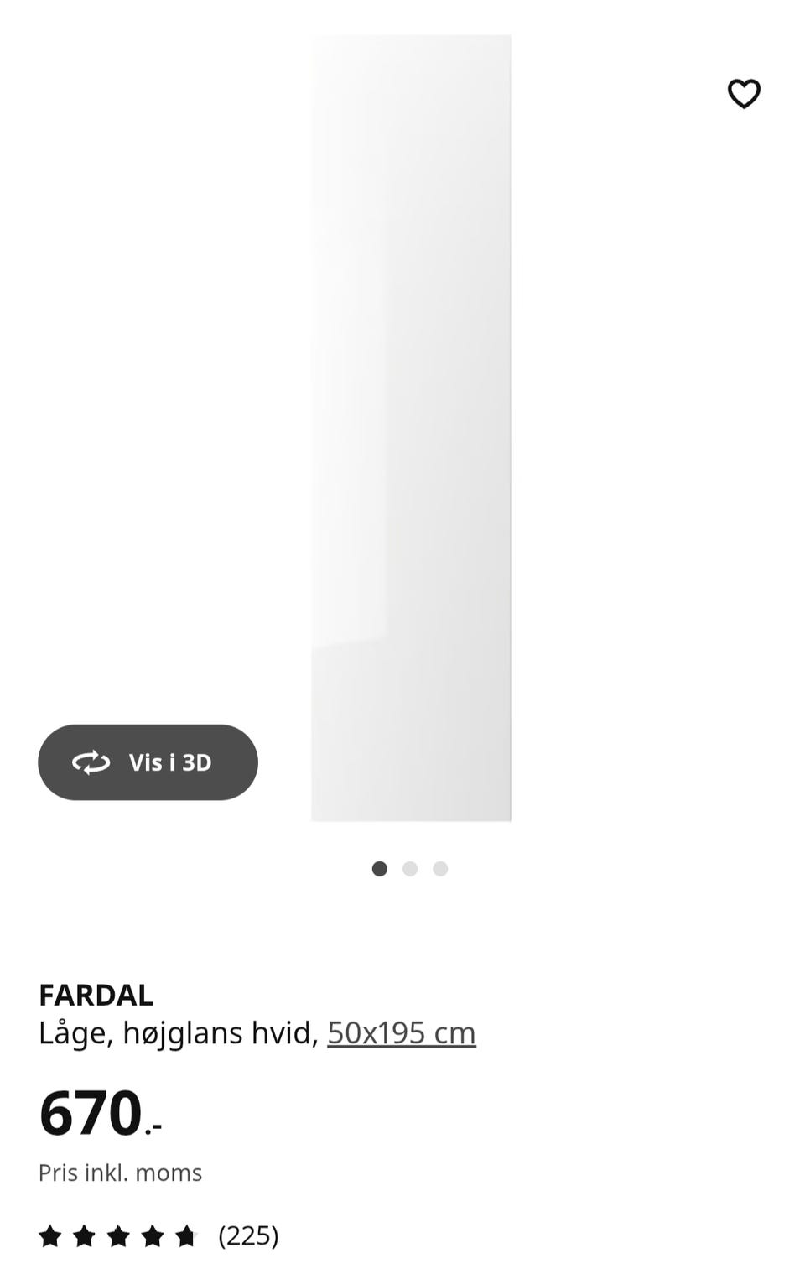
Task: Click the half-filled fifth rating star
Action: [x=186, y=1235]
